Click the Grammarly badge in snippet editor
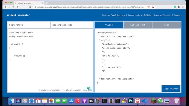 click(x=89, y=88)
